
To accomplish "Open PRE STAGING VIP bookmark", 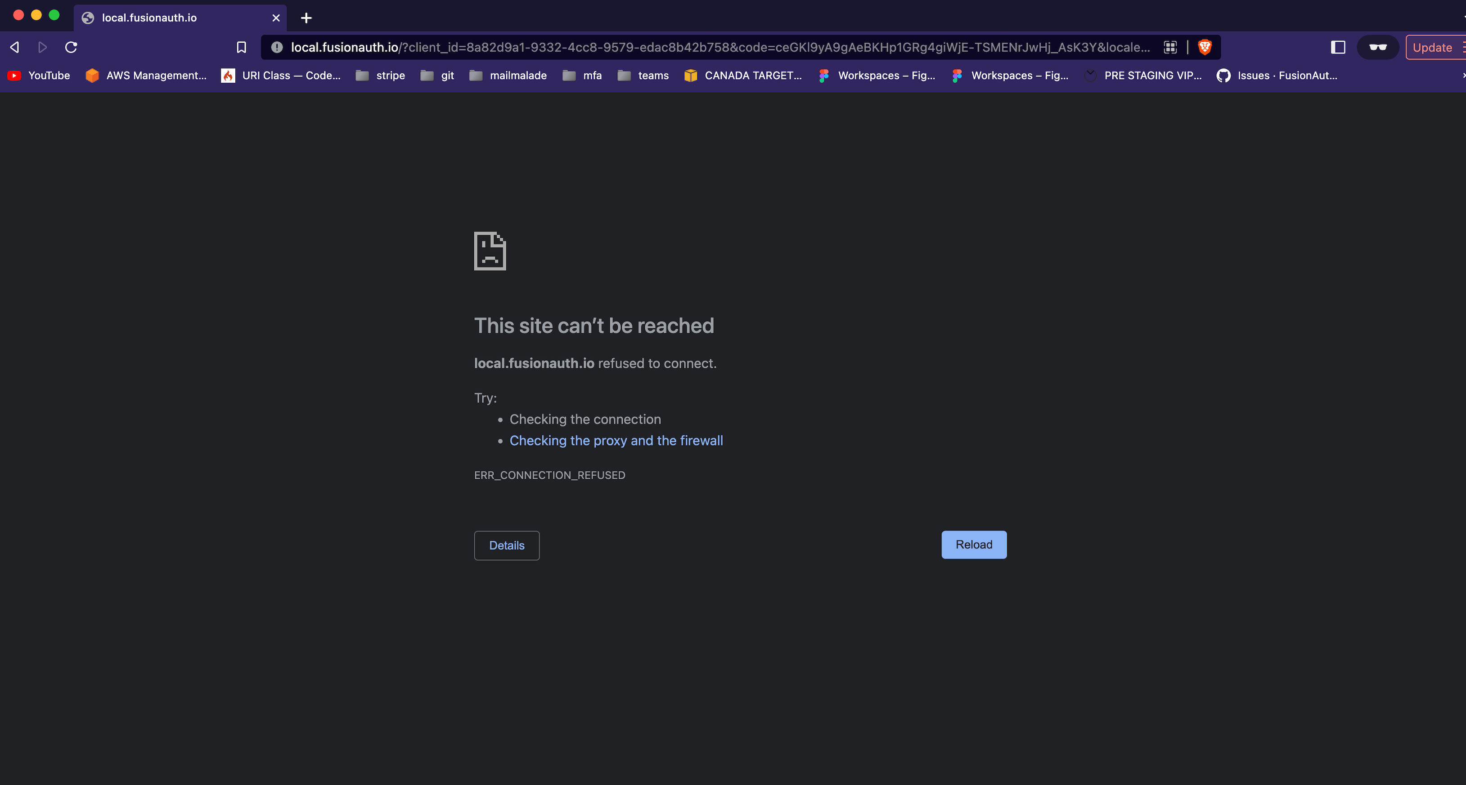I will pos(1143,76).
